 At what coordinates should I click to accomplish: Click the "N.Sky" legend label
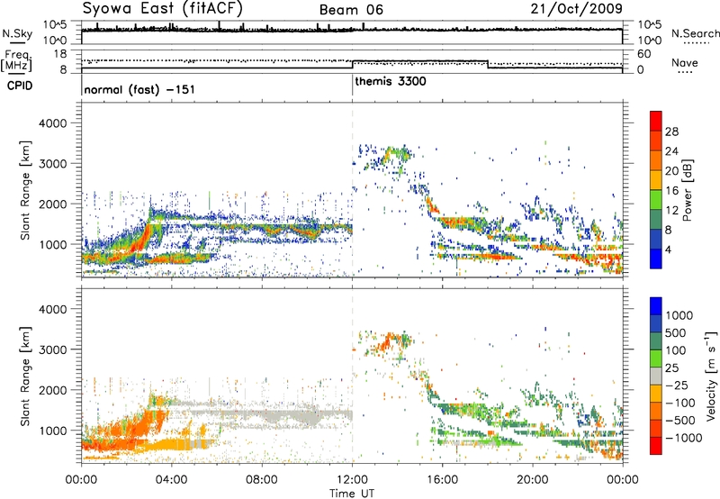pos(17,33)
